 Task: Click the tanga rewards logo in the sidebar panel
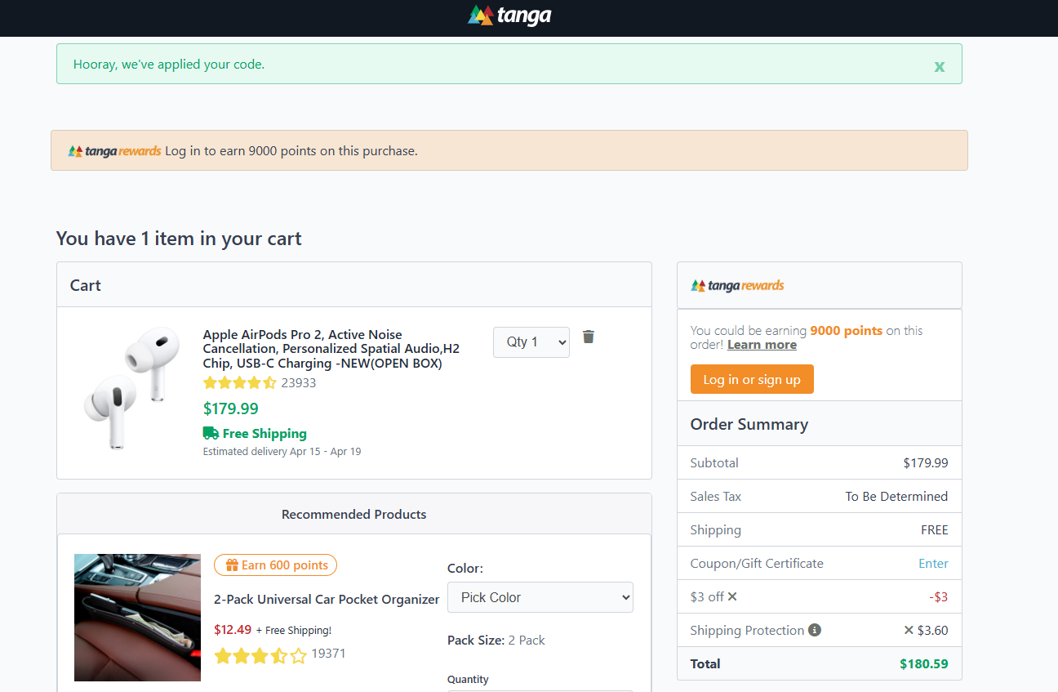pyautogui.click(x=737, y=285)
